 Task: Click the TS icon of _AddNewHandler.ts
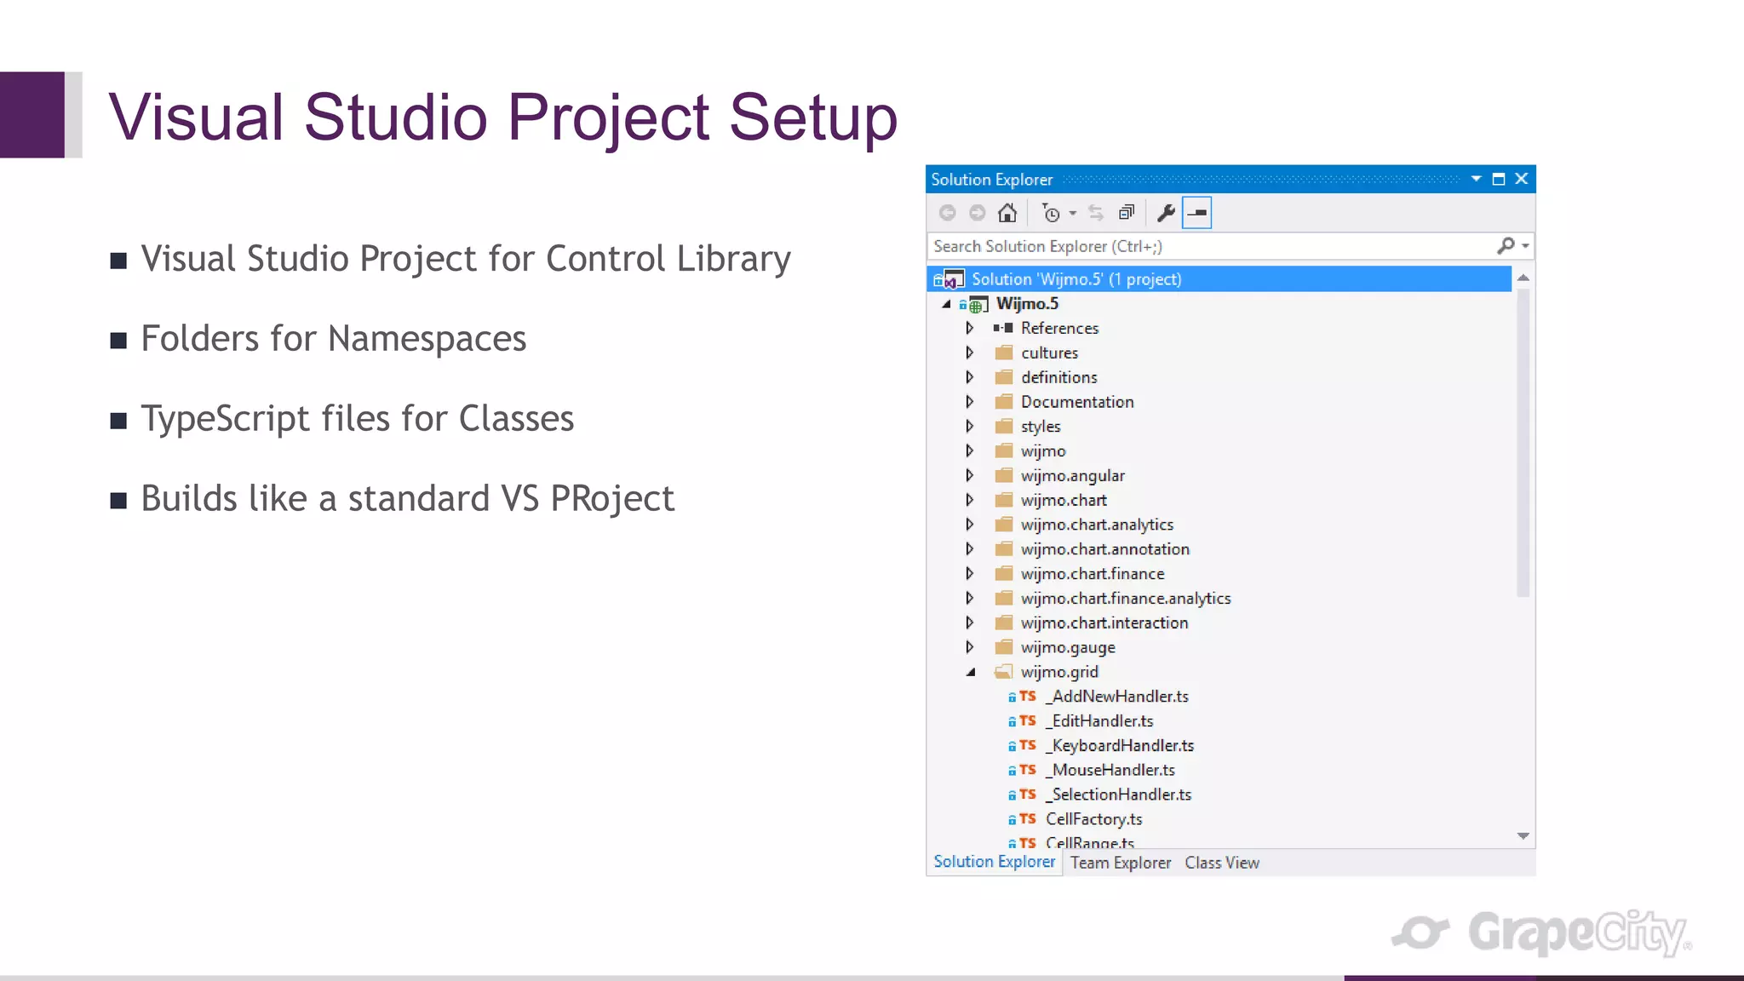coord(1028,697)
